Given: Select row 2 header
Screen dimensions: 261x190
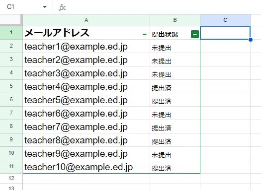Looking at the screenshot, I should pos(11,46).
